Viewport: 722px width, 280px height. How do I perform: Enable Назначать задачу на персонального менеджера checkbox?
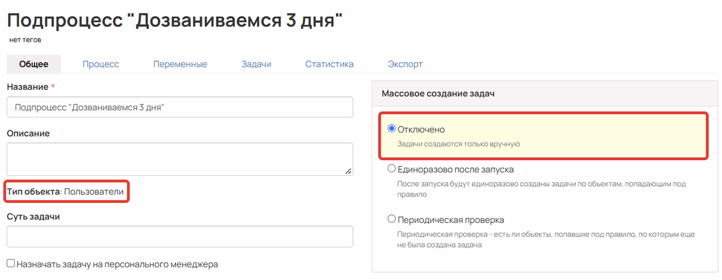[x=11, y=263]
